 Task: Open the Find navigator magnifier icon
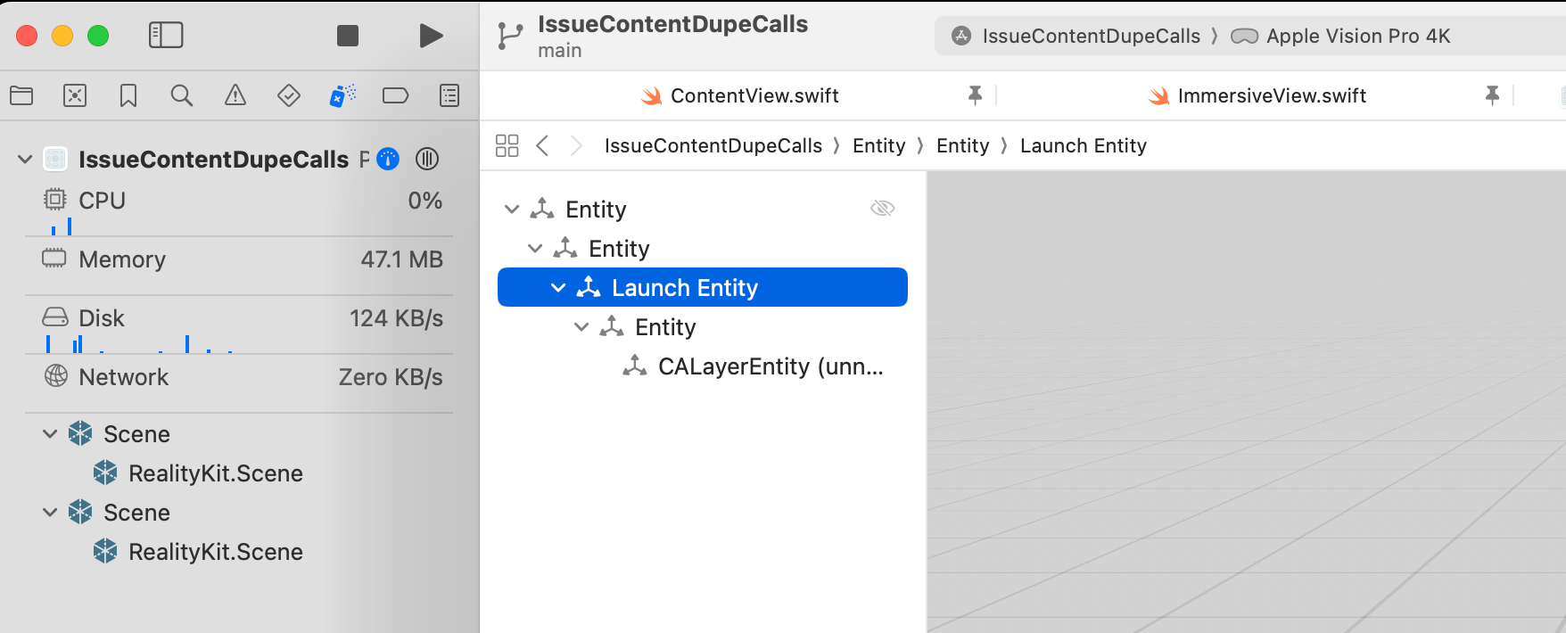(182, 95)
